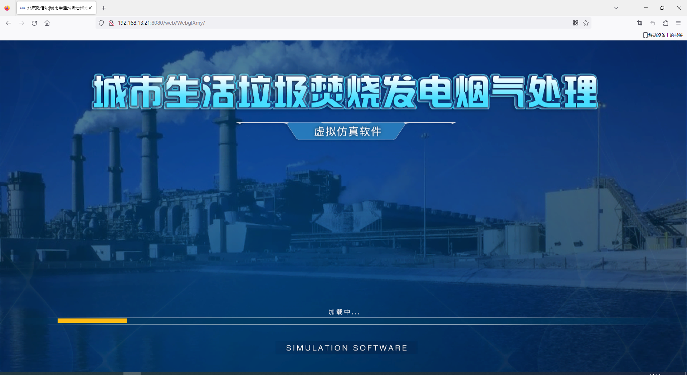Screen dimensions: 687x375
Task: Click the 虚拟仿真软件 subtitle banner
Action: click(x=347, y=131)
